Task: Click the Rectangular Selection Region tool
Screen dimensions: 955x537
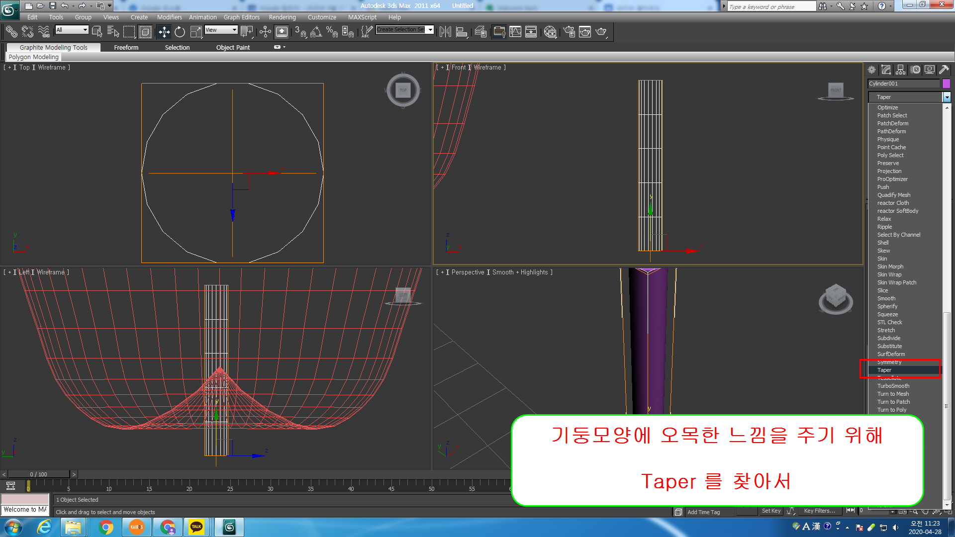Action: pos(129,32)
